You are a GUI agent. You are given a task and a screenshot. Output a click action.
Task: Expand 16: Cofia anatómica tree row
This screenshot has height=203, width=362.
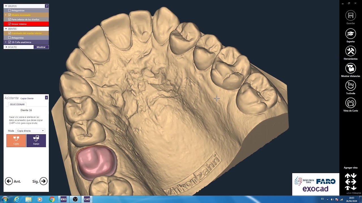[6, 42]
